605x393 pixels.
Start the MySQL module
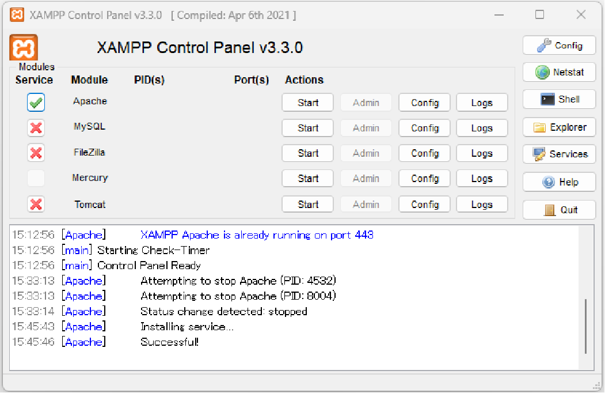coord(307,128)
